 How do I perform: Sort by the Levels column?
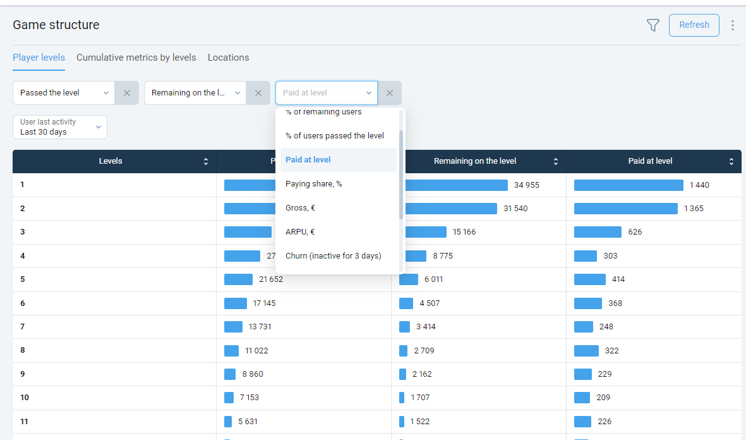205,162
